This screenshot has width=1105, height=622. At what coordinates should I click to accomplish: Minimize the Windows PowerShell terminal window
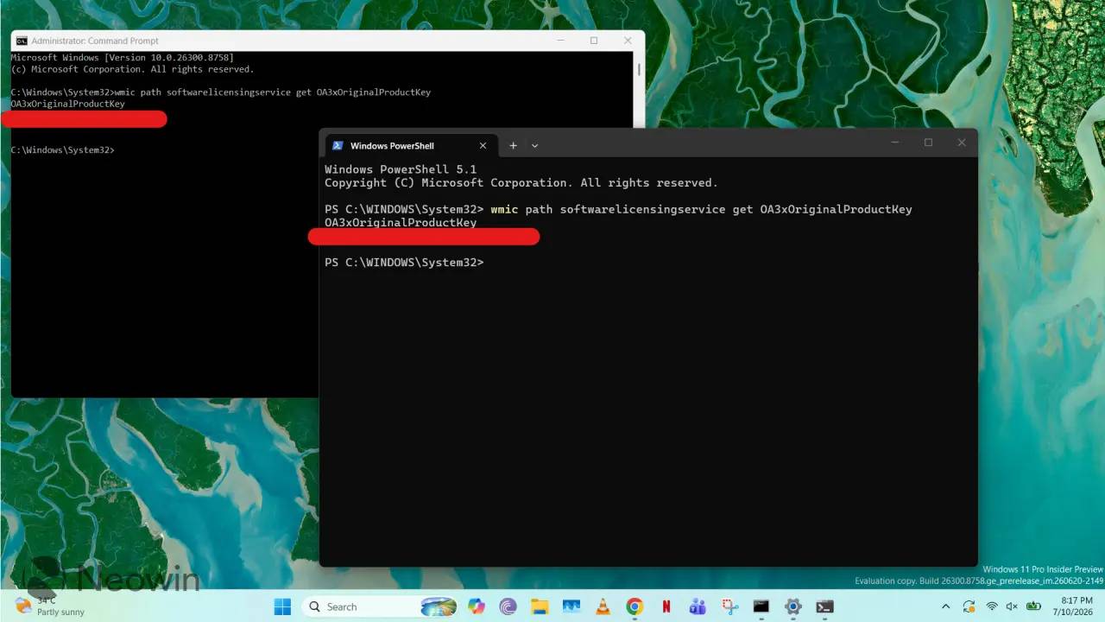pyautogui.click(x=895, y=143)
